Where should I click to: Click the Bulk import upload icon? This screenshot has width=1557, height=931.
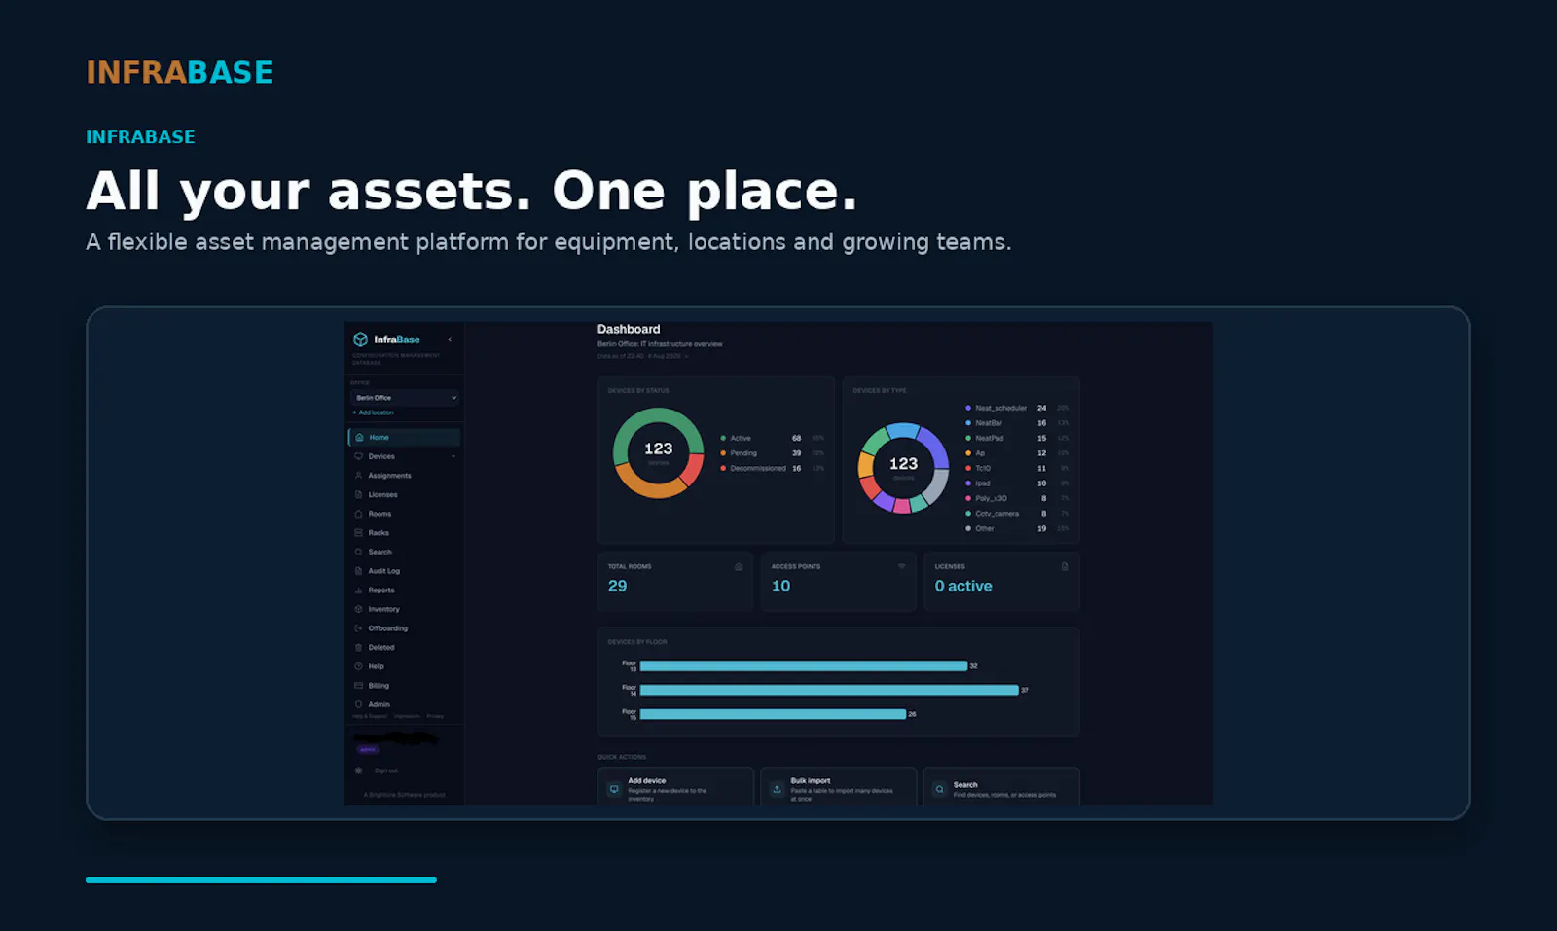[777, 789]
